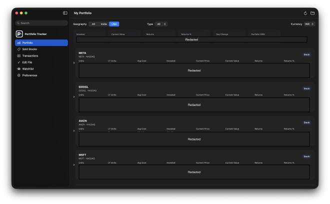This screenshot has height=204, width=330.
Task: Click the Sold Stocks tag icon
Action: click(x=18, y=49)
